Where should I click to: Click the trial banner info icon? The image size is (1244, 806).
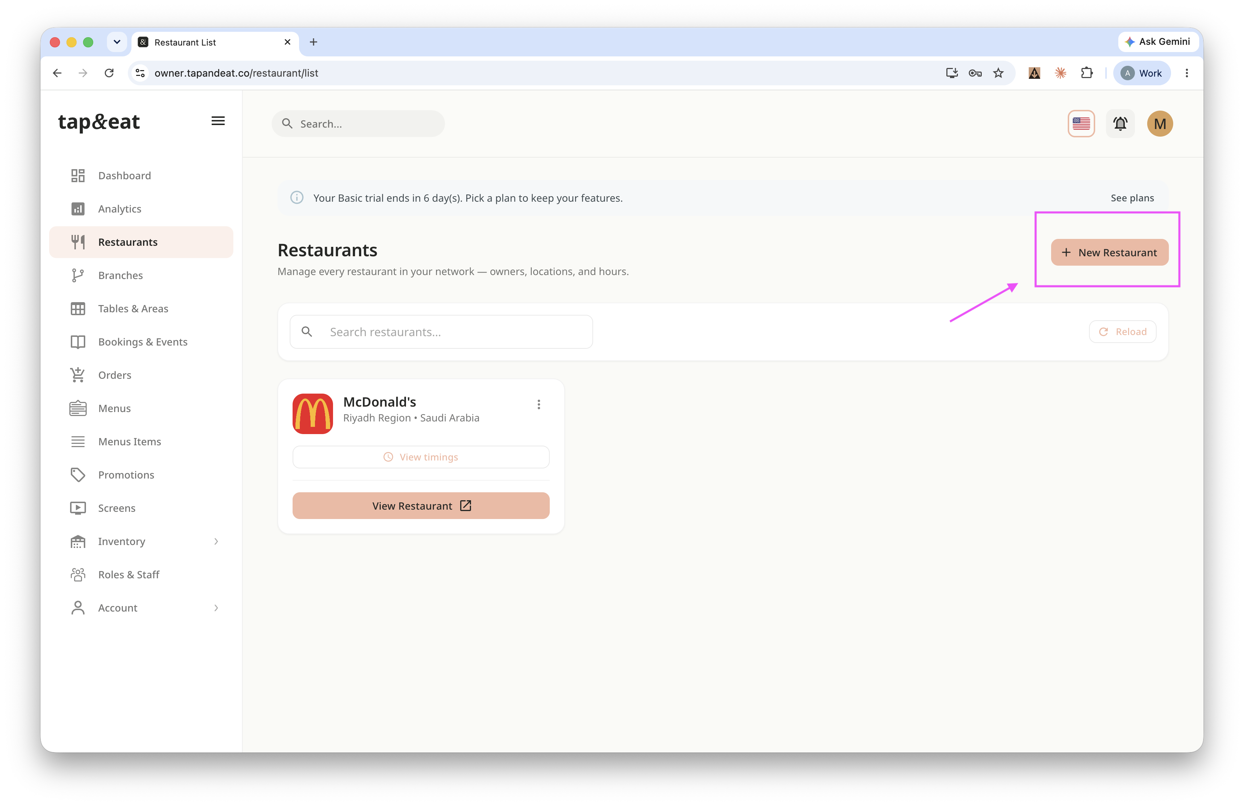click(296, 198)
